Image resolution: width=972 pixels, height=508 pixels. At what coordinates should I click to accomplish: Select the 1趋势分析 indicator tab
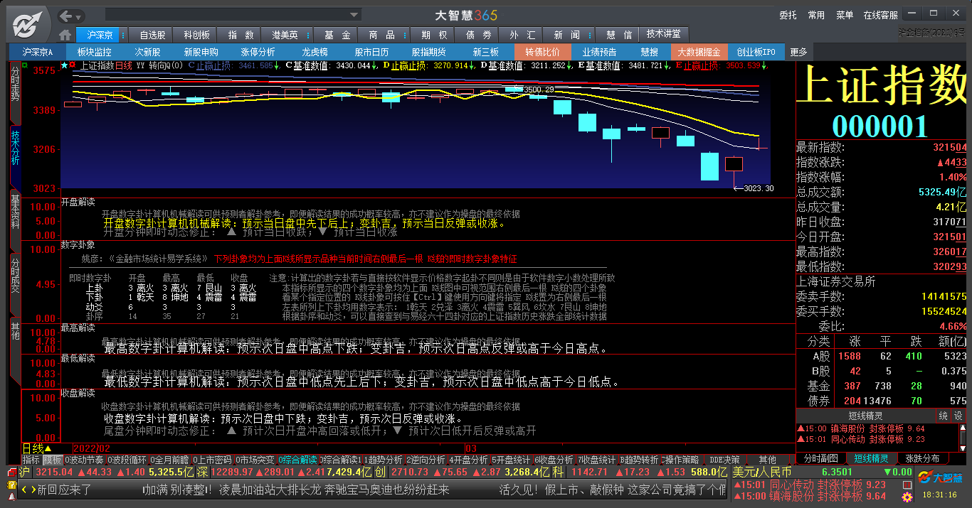coord(384,460)
